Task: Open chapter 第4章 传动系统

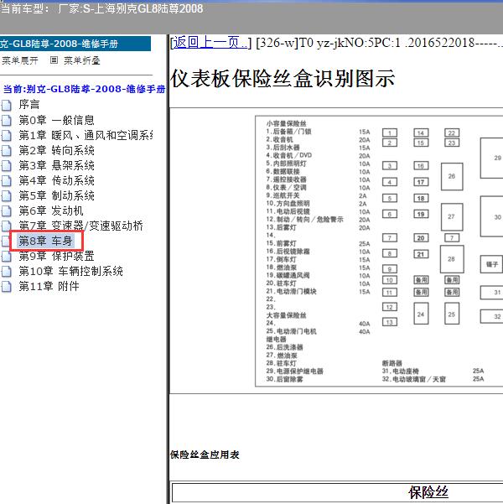Action: coord(56,180)
